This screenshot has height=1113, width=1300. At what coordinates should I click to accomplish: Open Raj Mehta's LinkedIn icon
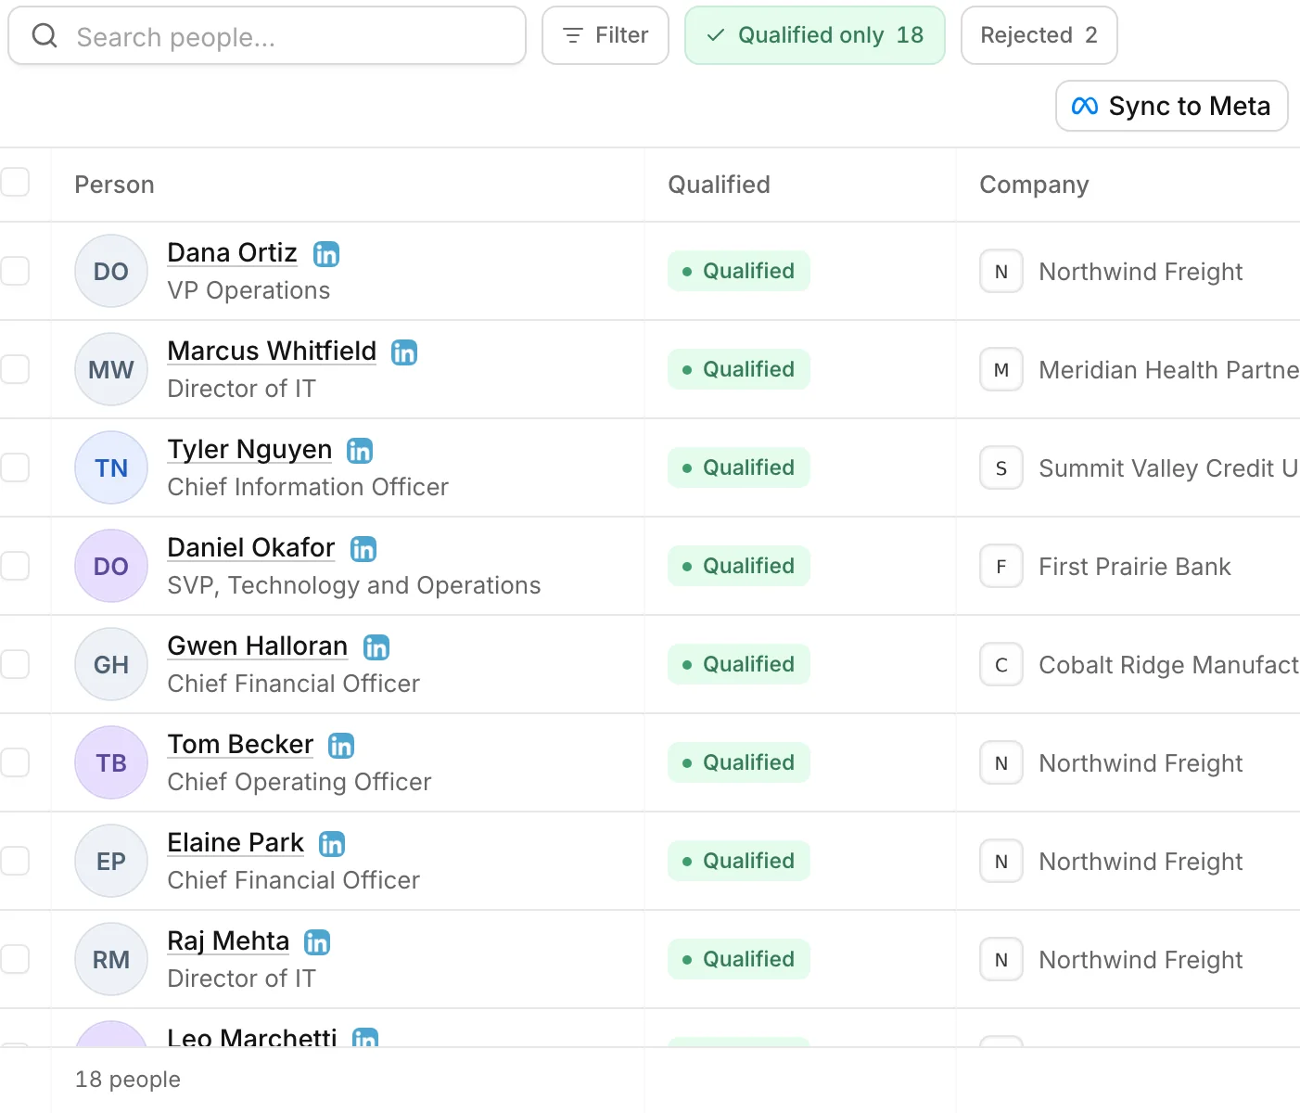317,941
